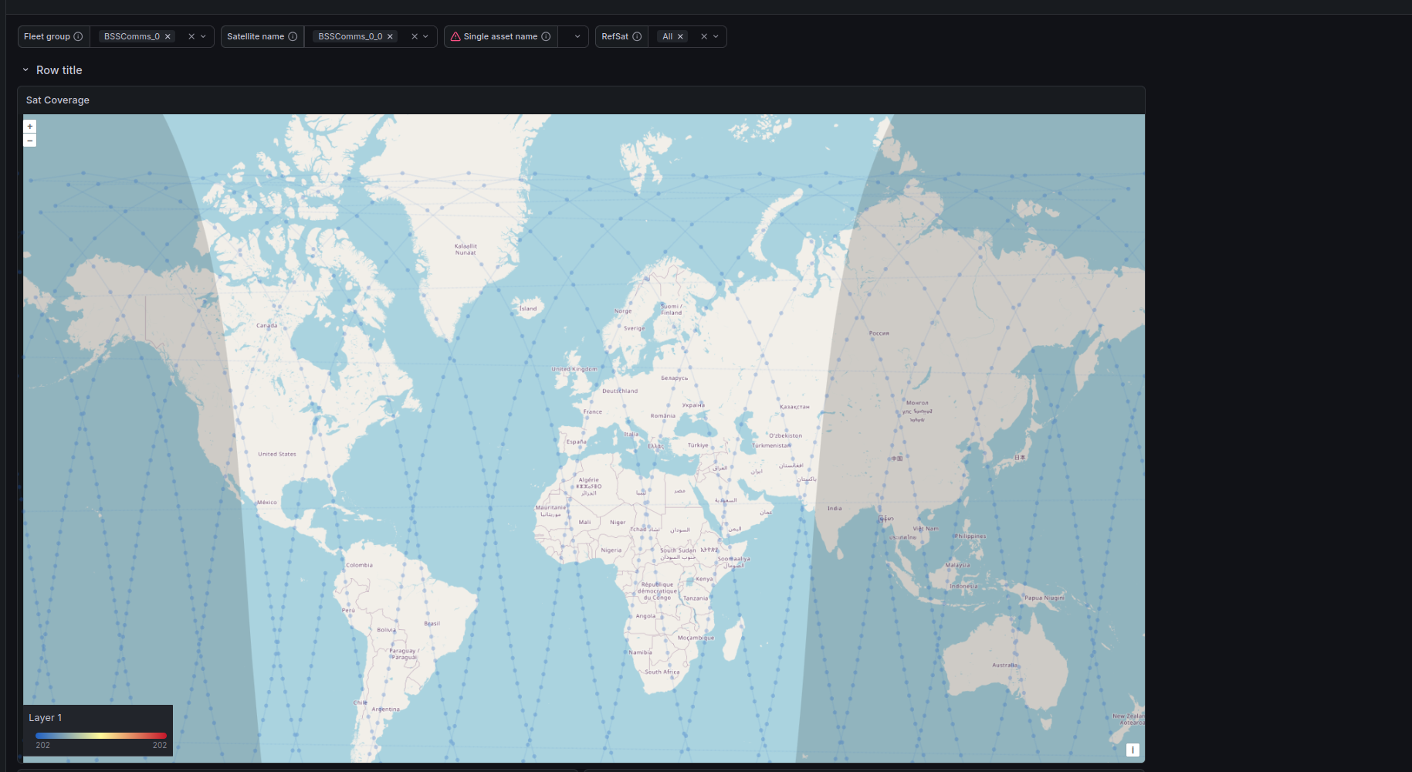The width and height of the screenshot is (1412, 772).
Task: Click the Layer 1 color gradient legend
Action: pyautogui.click(x=100, y=736)
